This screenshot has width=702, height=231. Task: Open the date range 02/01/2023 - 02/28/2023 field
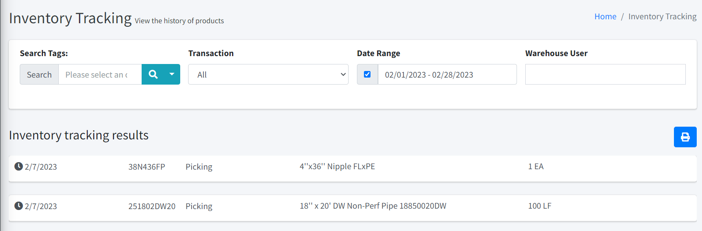pos(447,75)
